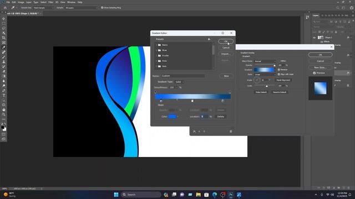
Task: Toggle Reverse checkbox in Gradient Overlay
Action: click(x=279, y=70)
